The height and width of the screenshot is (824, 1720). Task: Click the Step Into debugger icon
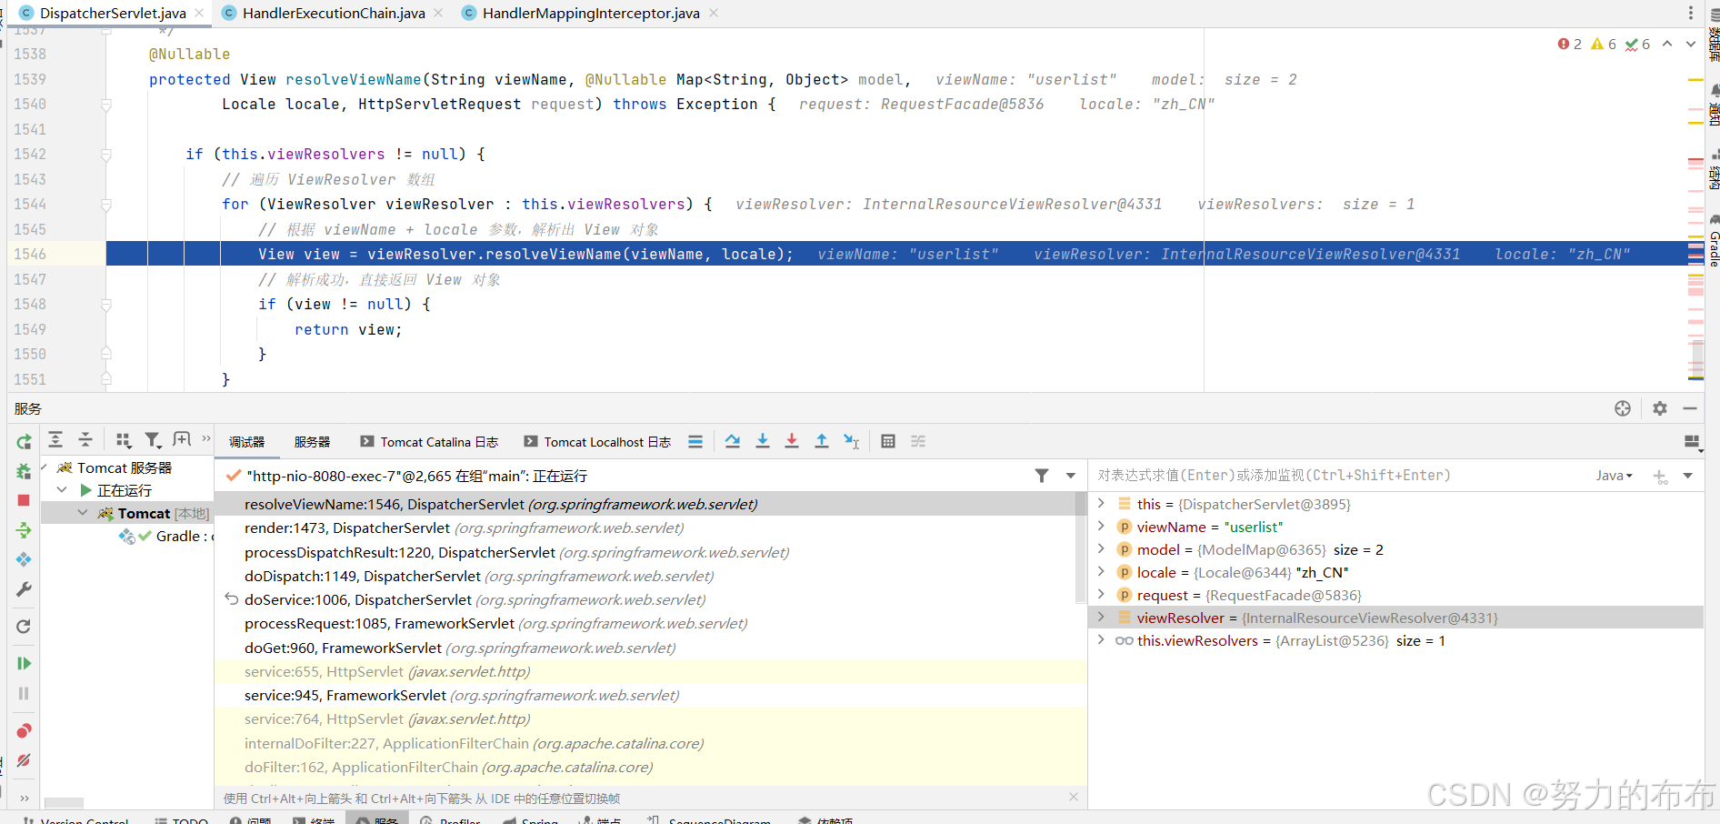763,441
